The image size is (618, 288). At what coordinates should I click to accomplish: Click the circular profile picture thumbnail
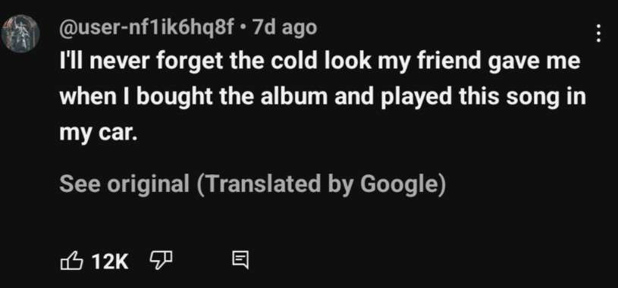pos(21,33)
